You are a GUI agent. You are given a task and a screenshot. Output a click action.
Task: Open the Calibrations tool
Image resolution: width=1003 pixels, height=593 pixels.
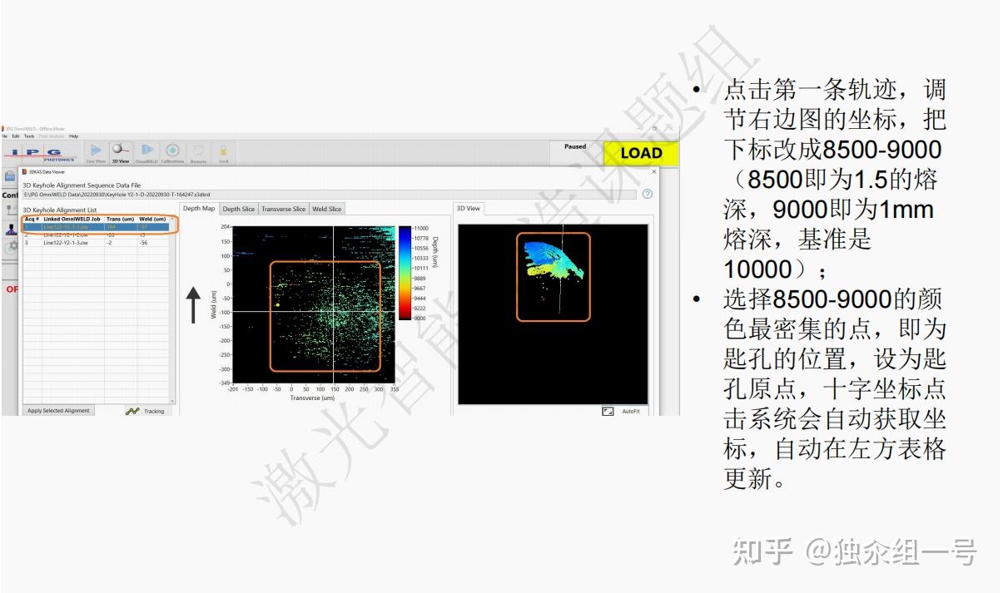(x=172, y=151)
